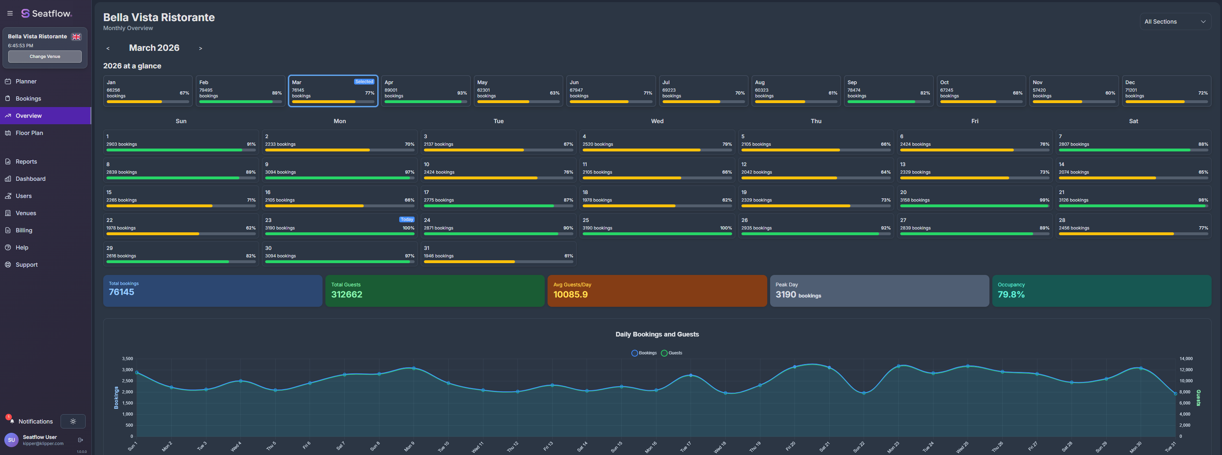1222x455 pixels.
Task: Open Dashboard in sidebar
Action: click(x=46, y=179)
